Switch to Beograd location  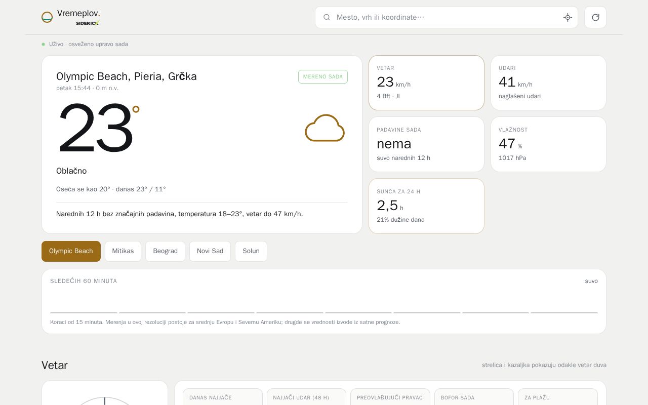click(165, 251)
